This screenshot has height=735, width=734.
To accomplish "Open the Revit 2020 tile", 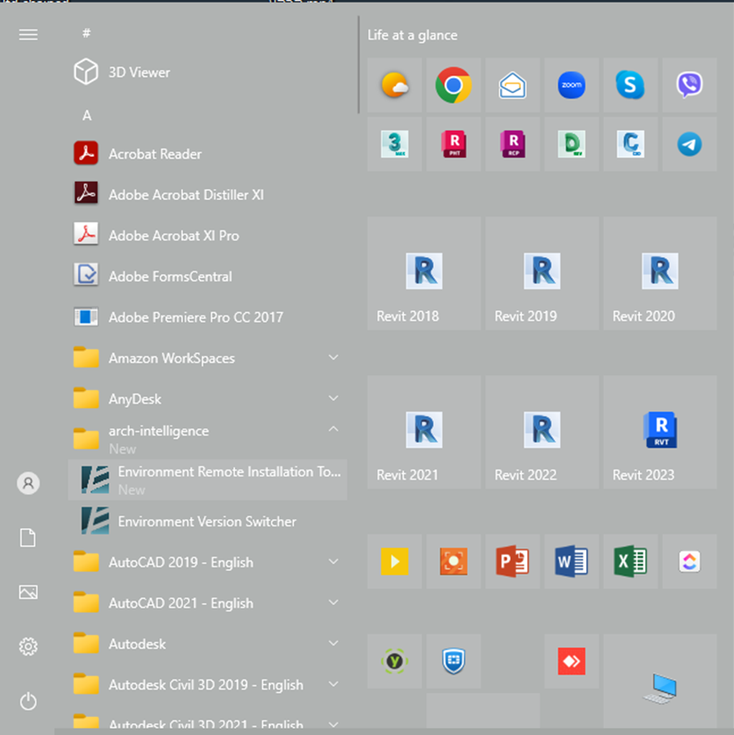I will 660,273.
